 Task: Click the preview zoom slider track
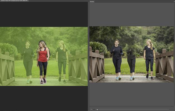pyautogui.click(x=133, y=110)
